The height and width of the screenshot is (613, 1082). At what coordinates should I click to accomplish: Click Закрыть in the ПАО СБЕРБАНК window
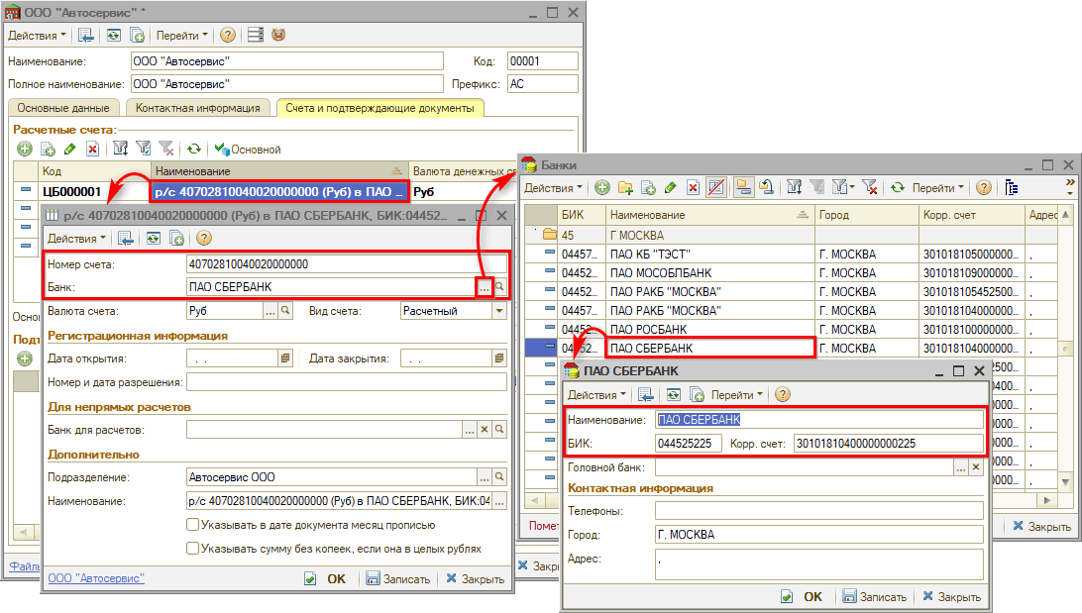click(951, 596)
